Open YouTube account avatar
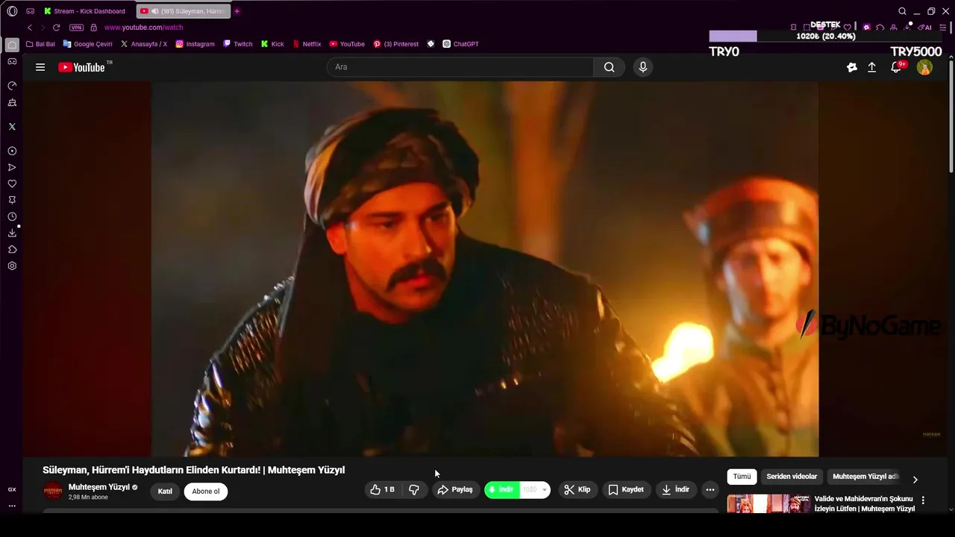 924,67
